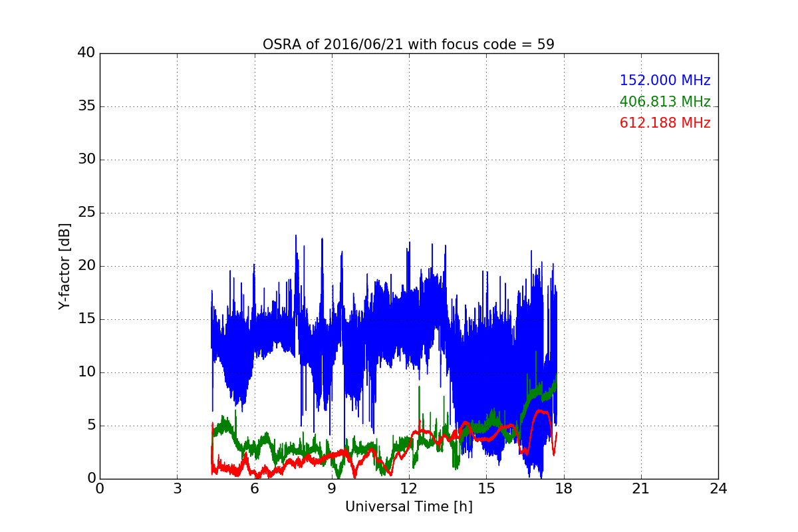Click the plot title OSRA of 2016/06/21
This screenshot has width=798, height=532.
point(408,45)
